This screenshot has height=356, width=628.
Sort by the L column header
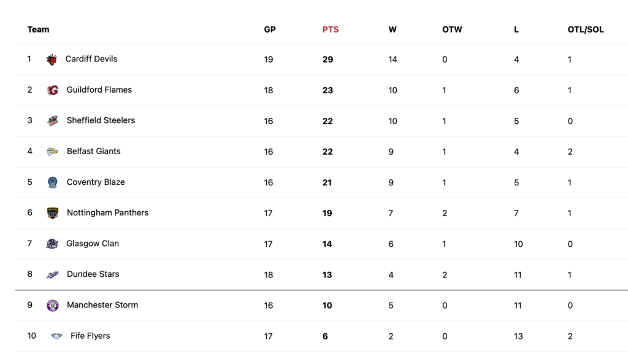point(516,29)
